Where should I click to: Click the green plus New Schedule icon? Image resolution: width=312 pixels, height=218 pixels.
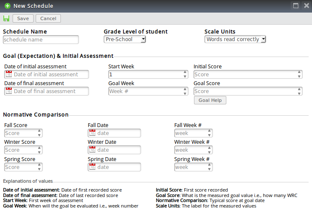tap(8, 6)
